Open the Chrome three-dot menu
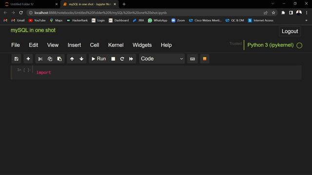312x175 pixels. coord(307,13)
